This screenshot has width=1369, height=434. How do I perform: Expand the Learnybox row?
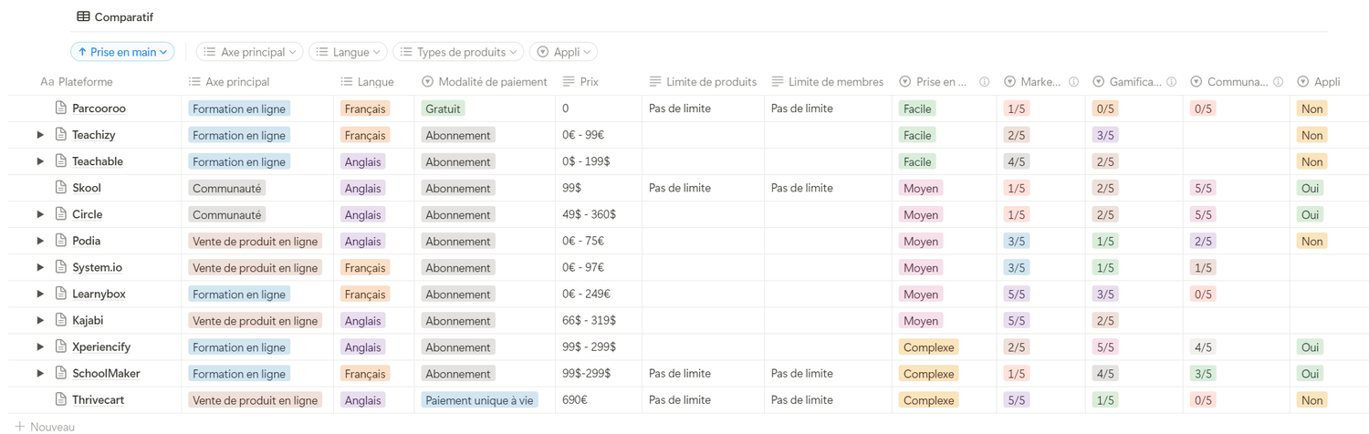[40, 294]
